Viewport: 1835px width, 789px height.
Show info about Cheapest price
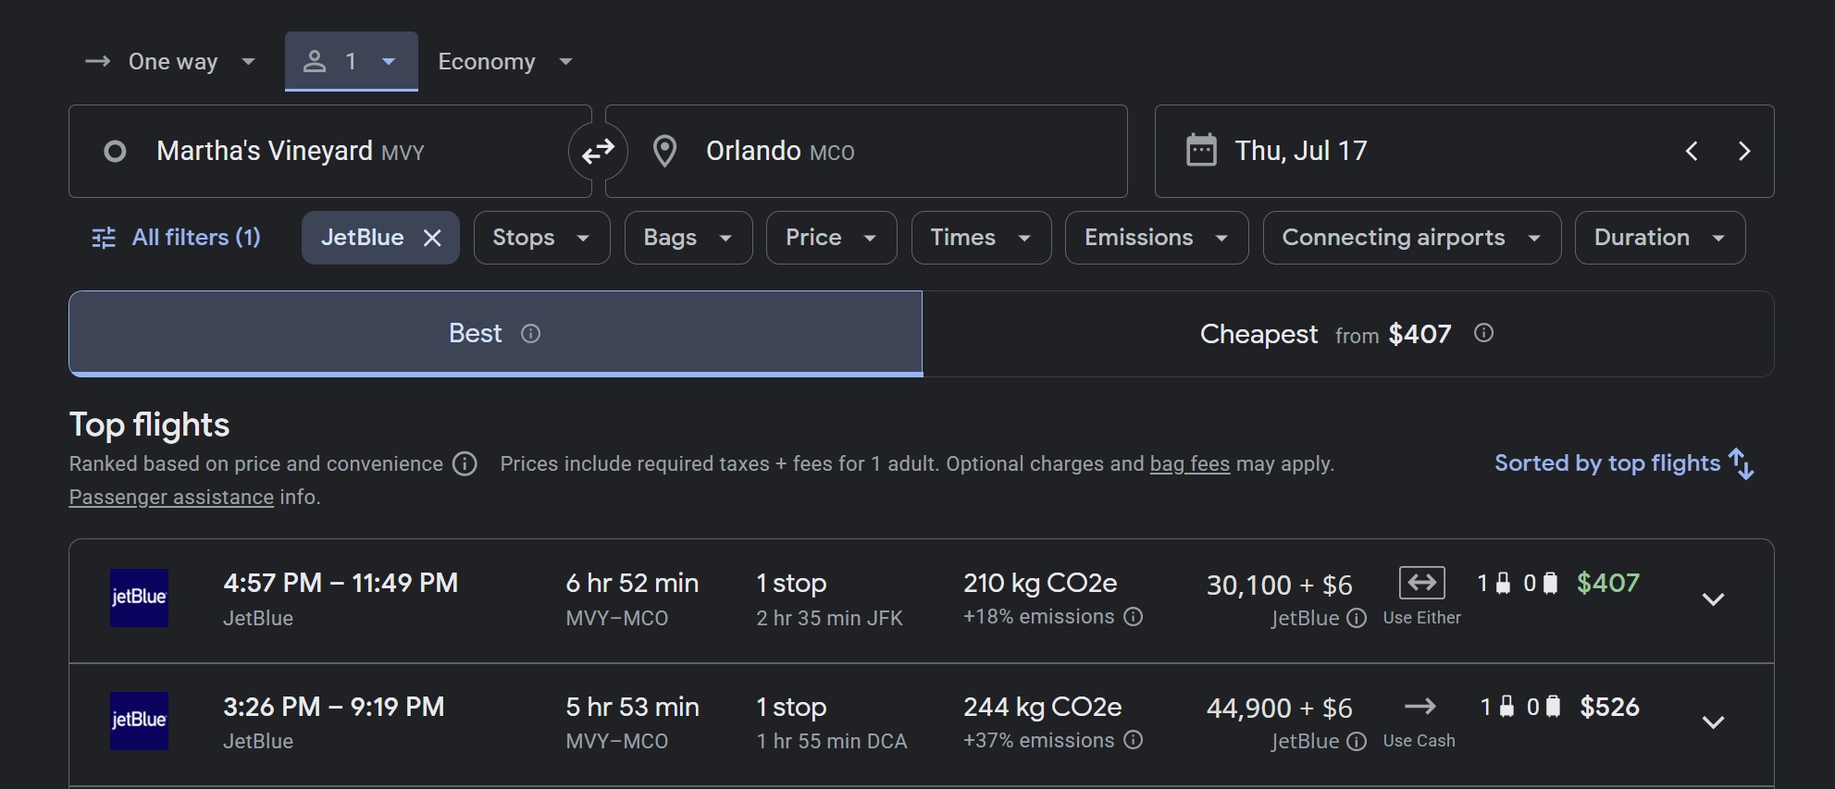[1483, 333]
